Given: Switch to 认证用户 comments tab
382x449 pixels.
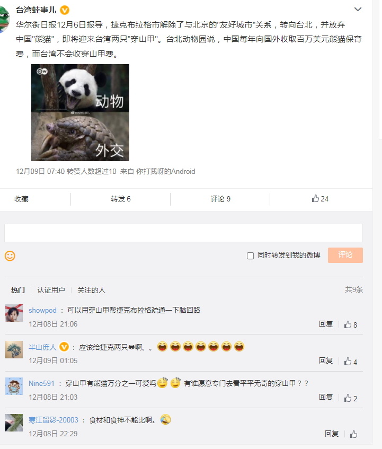Looking at the screenshot, I should (51, 290).
